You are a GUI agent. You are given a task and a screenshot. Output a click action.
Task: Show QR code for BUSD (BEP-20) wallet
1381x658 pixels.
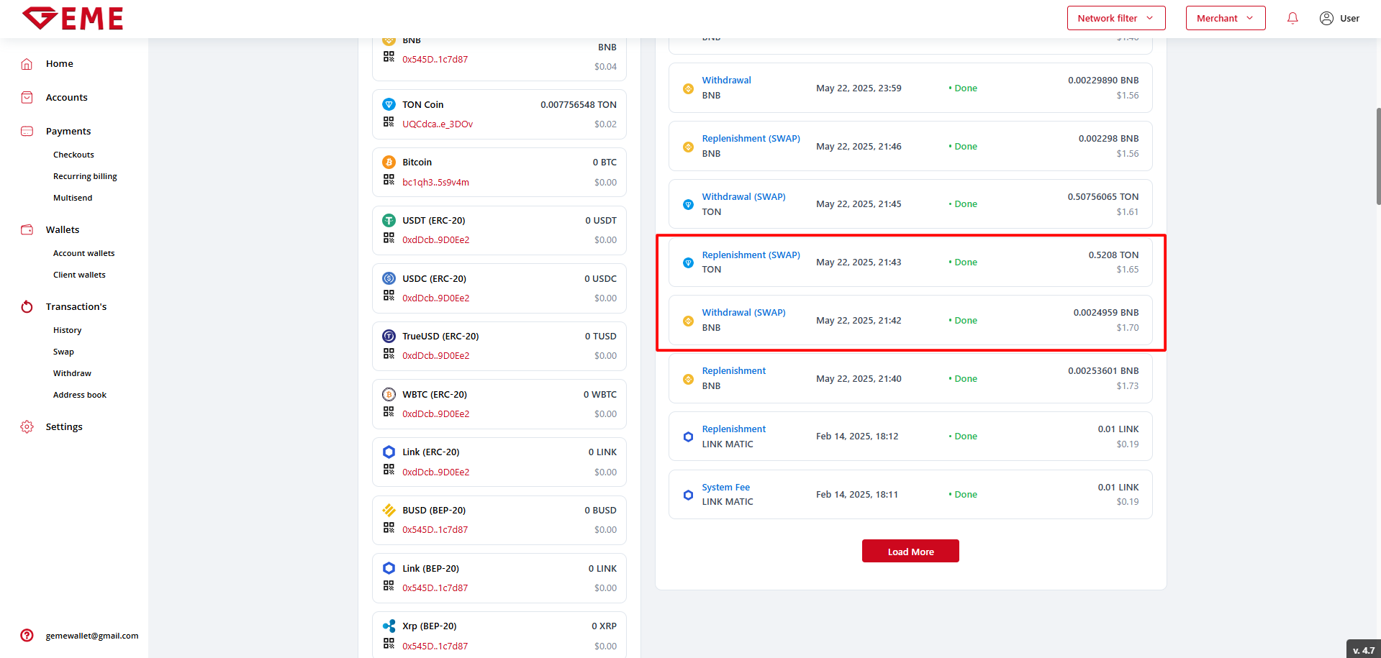pos(389,528)
